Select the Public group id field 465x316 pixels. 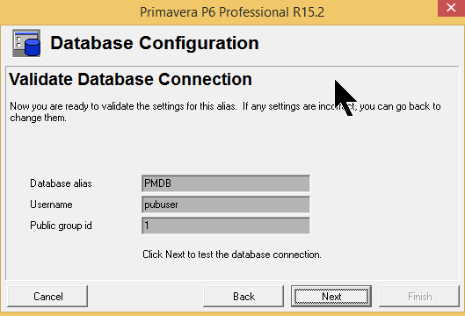(226, 226)
